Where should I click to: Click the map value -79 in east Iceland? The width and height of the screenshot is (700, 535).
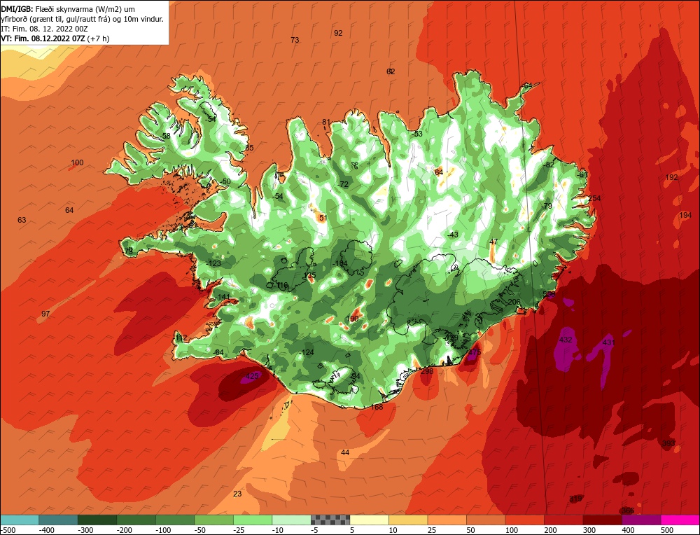click(x=547, y=206)
